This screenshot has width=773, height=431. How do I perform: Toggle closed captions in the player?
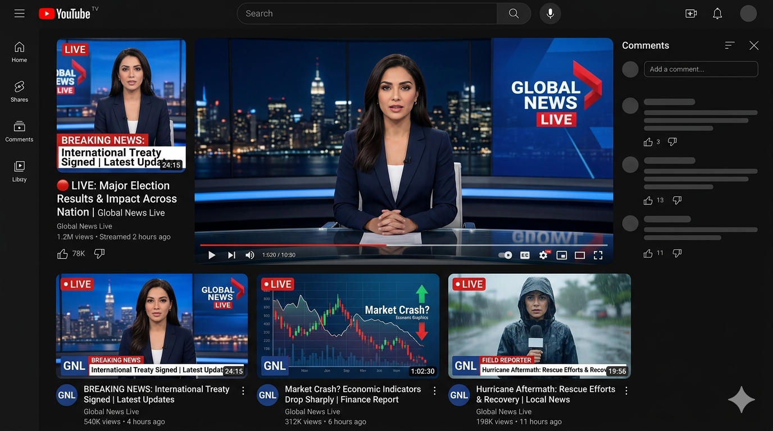pyautogui.click(x=525, y=255)
